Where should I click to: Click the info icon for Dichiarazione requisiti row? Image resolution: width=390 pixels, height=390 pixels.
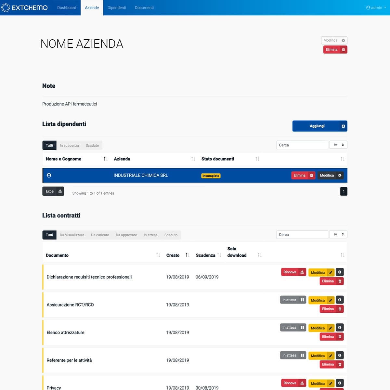pos(340,272)
